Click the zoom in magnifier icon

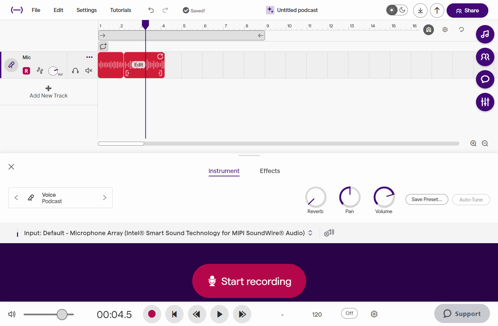coord(473,143)
